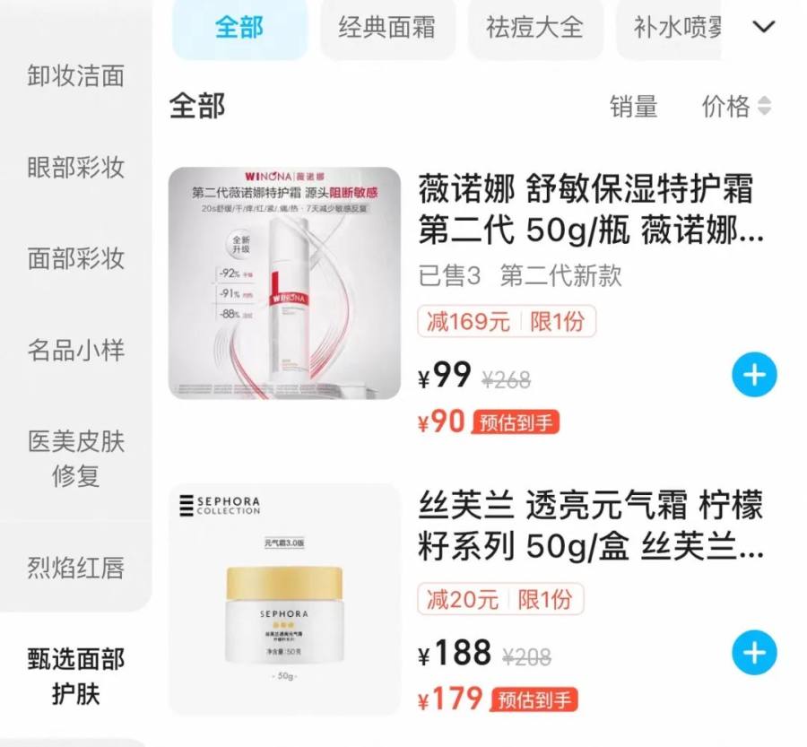Image resolution: width=807 pixels, height=747 pixels.
Task: Select the 经典面霜 filter chip
Action: [387, 27]
